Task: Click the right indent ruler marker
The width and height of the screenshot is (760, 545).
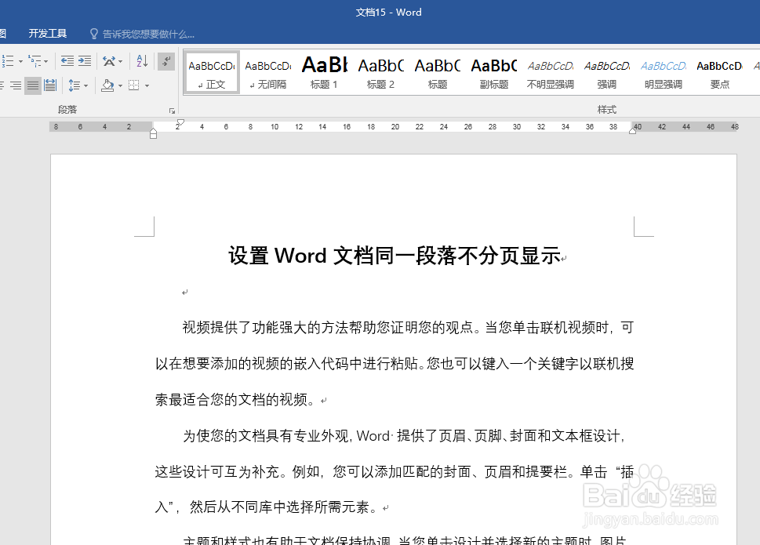Action: [x=632, y=130]
